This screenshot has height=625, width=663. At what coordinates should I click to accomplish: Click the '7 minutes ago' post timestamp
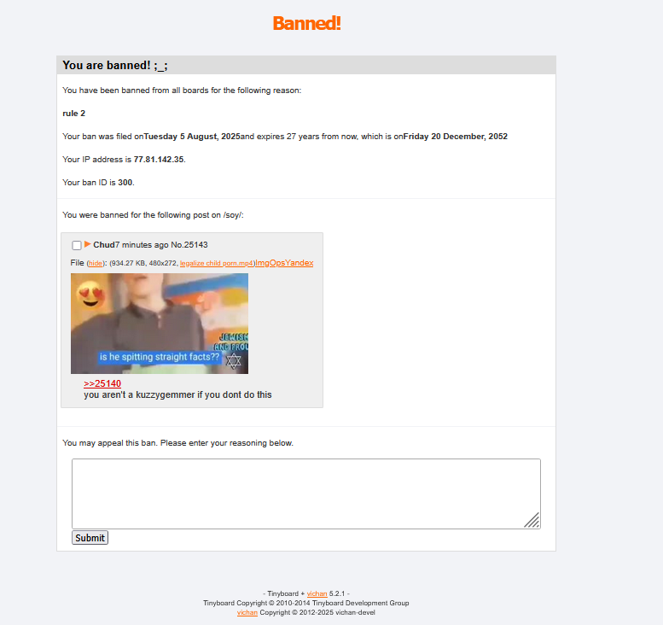click(x=142, y=244)
